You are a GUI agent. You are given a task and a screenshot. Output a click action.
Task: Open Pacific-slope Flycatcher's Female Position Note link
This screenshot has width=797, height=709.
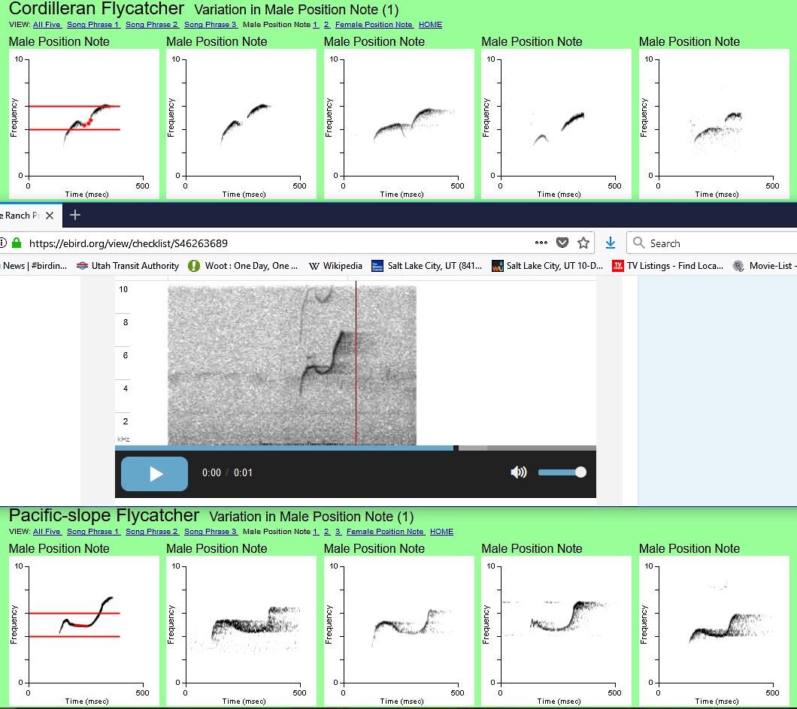click(x=385, y=532)
